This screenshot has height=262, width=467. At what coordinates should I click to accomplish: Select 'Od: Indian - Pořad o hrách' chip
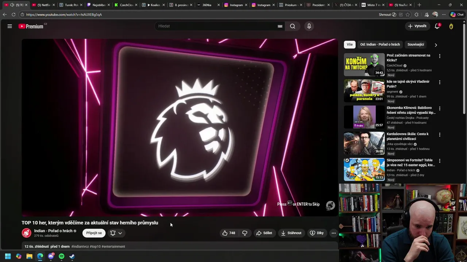click(380, 44)
